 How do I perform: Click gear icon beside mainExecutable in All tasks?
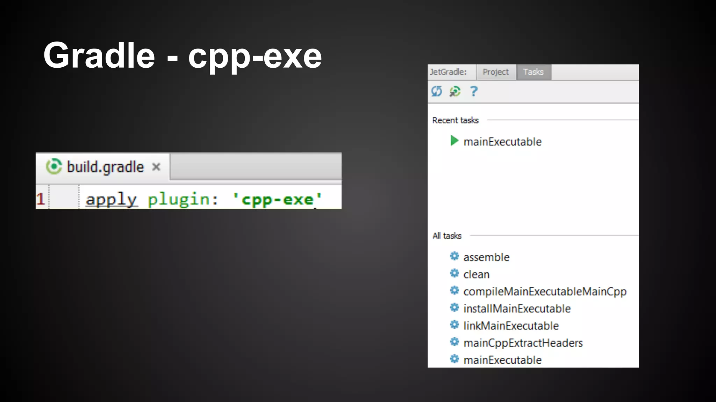(x=454, y=359)
